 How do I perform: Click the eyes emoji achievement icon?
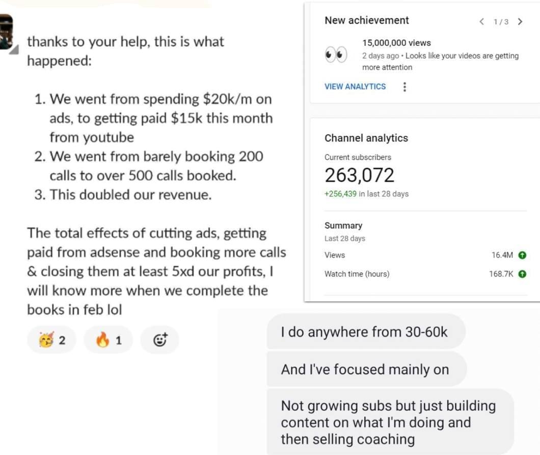click(x=336, y=54)
